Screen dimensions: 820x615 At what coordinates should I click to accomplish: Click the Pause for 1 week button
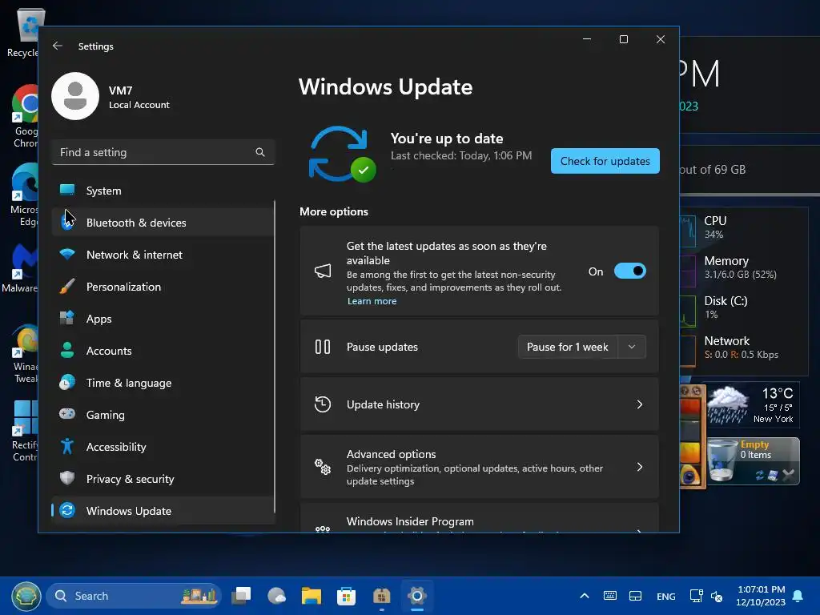[x=568, y=347]
